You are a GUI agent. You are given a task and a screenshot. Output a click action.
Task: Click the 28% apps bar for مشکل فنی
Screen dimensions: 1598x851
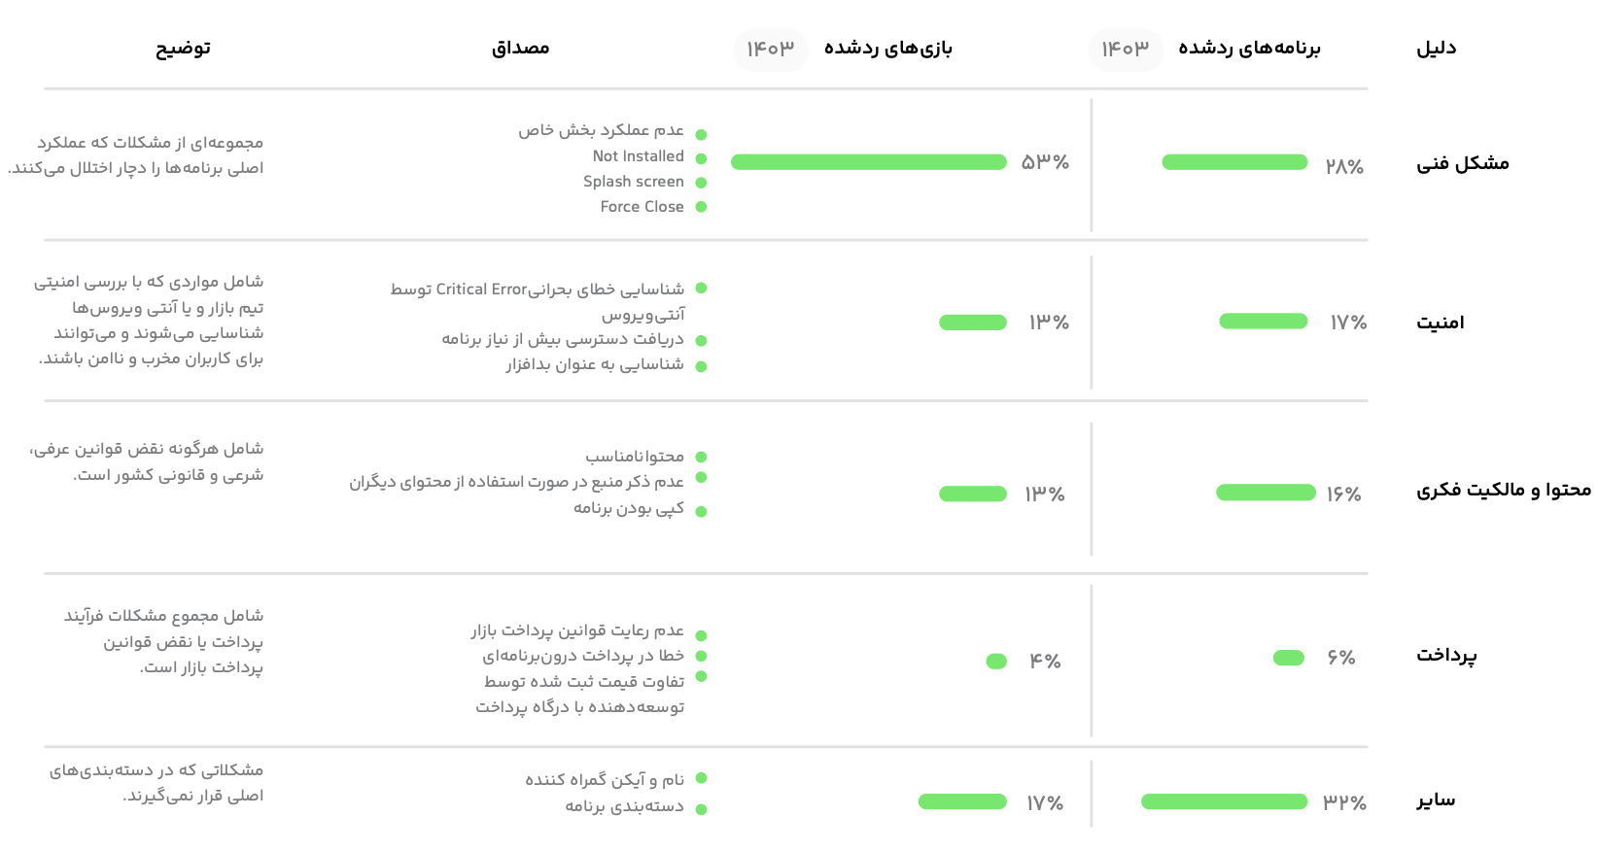1234,162
